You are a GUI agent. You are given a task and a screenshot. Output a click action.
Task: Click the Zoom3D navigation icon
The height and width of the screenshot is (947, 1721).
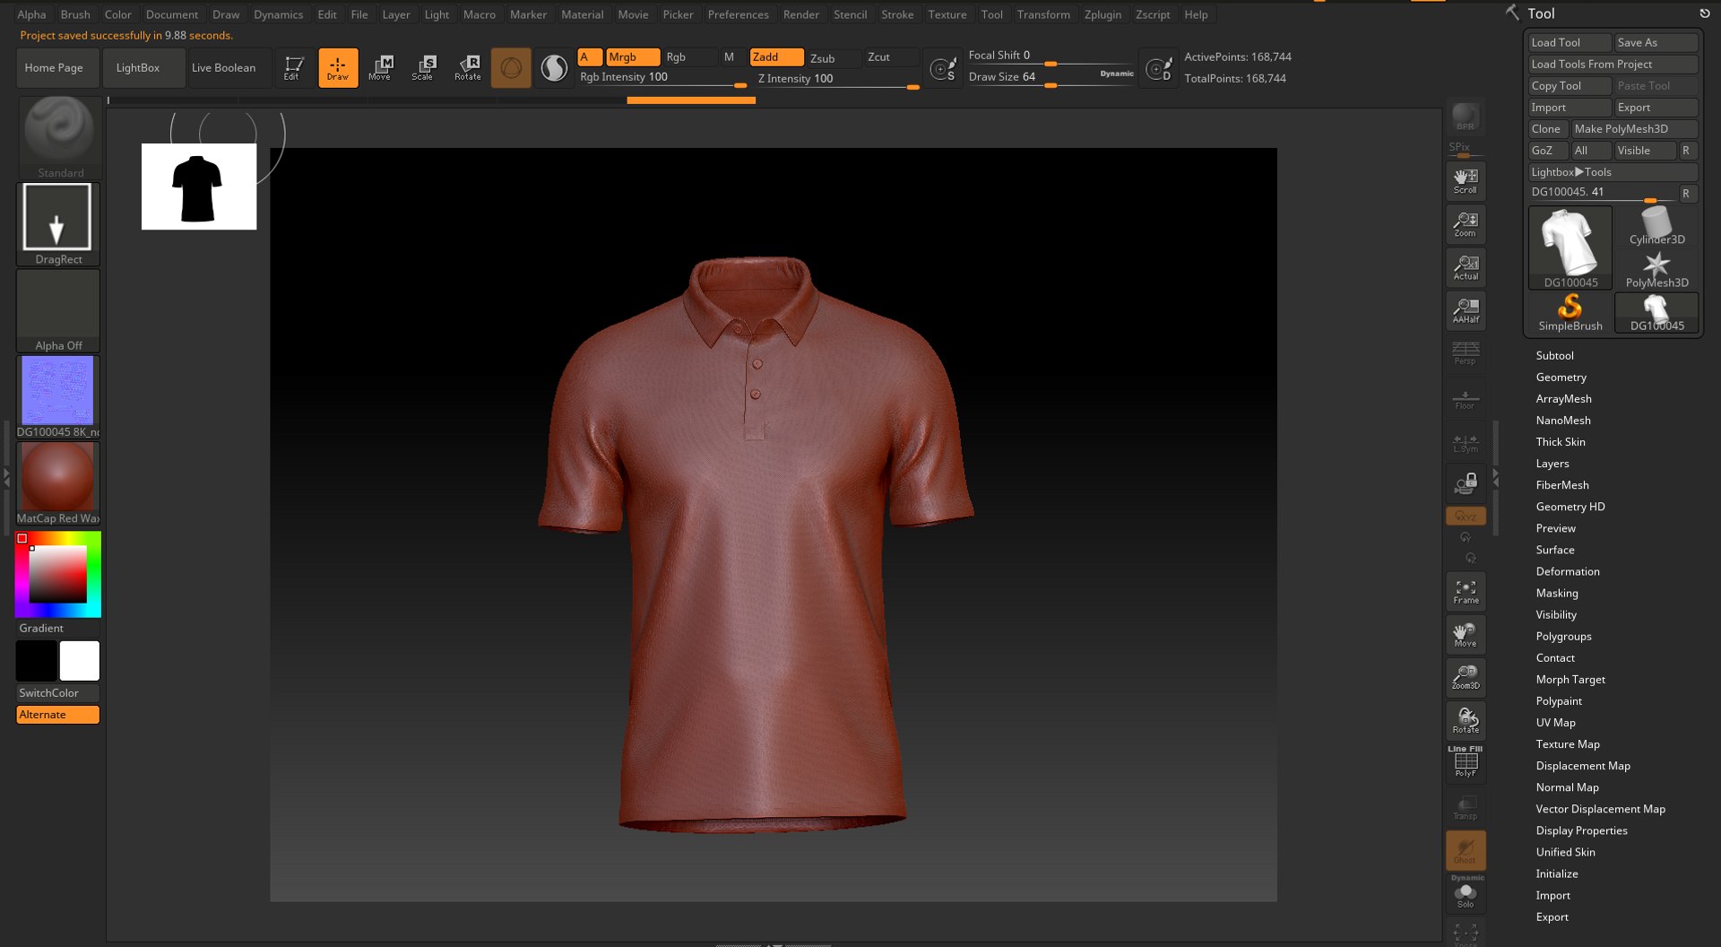coord(1466,678)
